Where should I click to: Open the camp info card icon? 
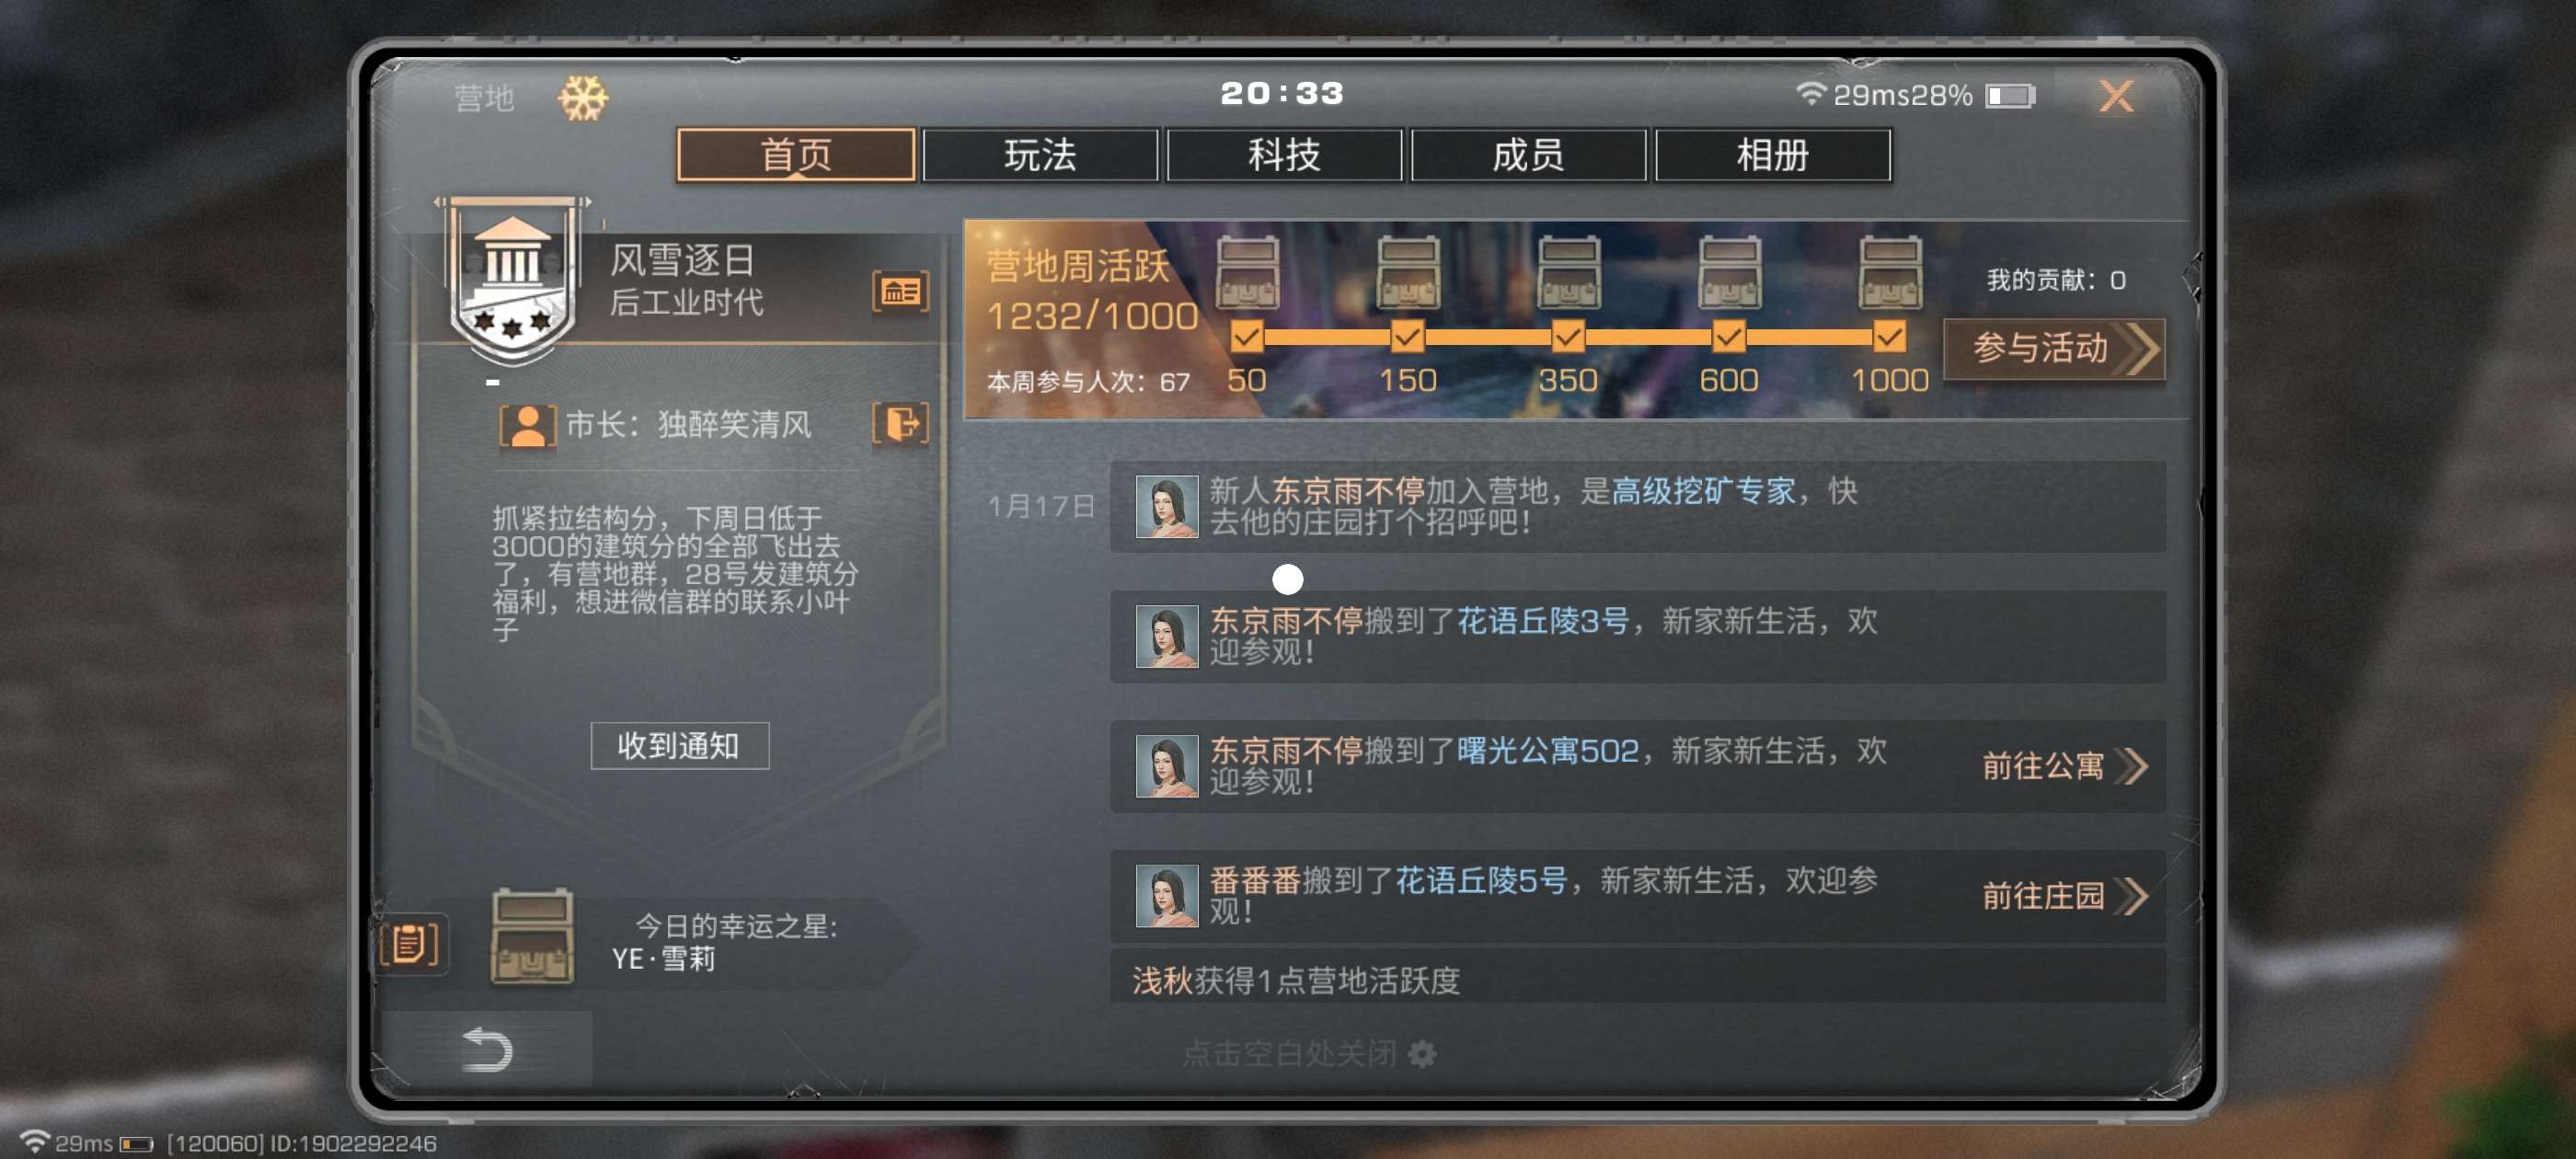900,292
